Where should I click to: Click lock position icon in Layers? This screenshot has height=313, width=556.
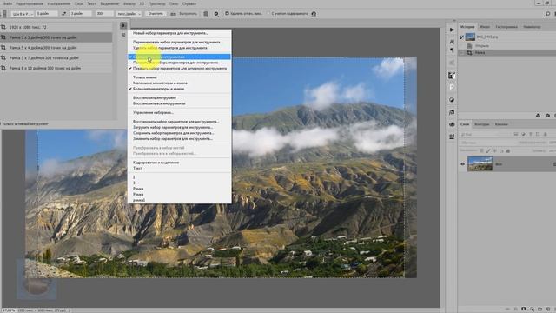coord(494,150)
